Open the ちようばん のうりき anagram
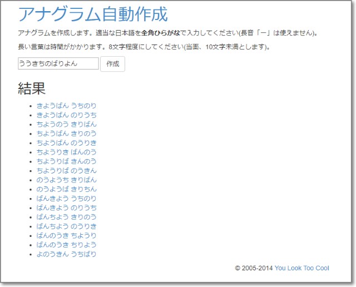356x287 pixels. (x=66, y=143)
